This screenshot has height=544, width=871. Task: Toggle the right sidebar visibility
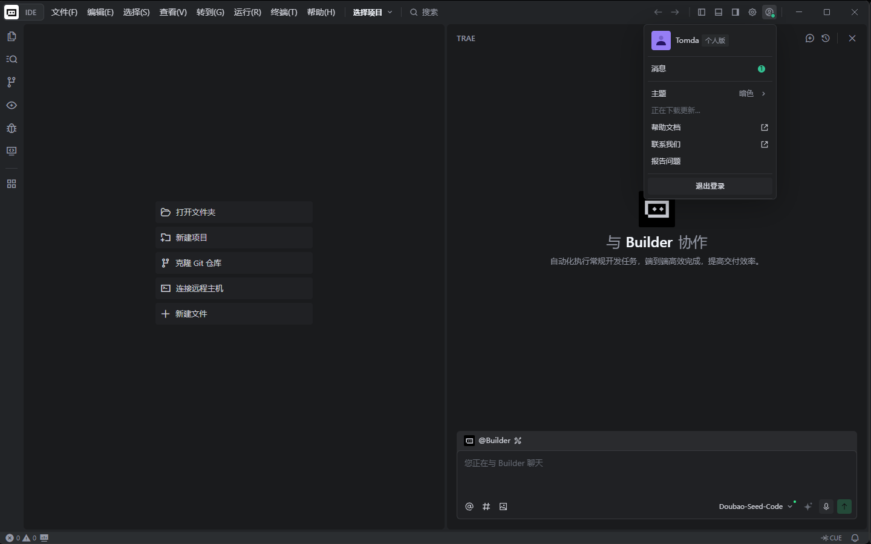click(736, 12)
